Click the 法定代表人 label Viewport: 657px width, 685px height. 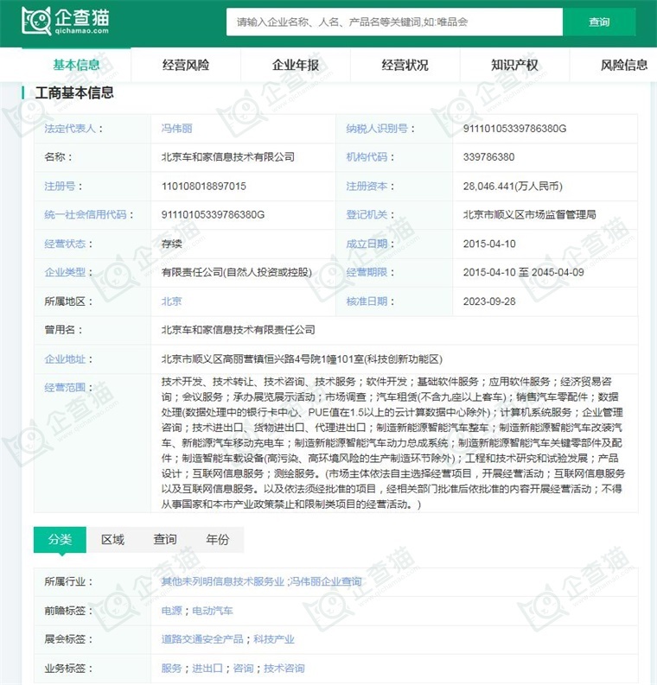pos(70,129)
